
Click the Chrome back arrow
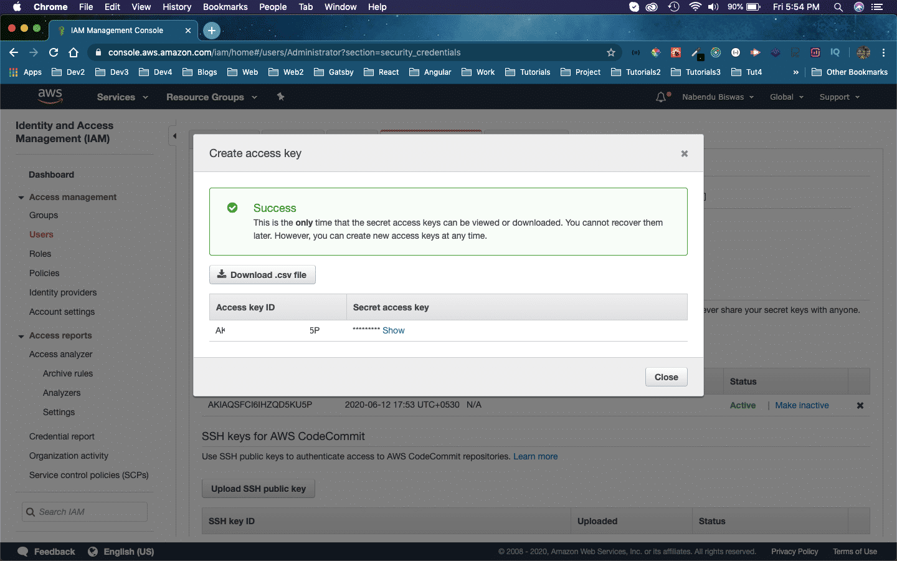click(14, 52)
